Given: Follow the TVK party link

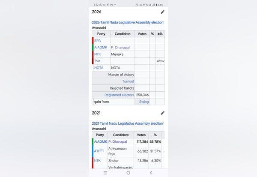Looking at the screenshot, I should pyautogui.click(x=98, y=61).
